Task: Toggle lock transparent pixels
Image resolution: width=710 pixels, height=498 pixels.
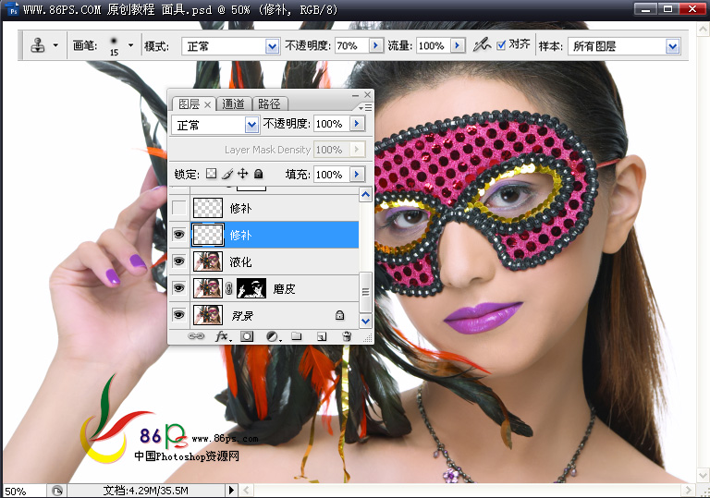Action: (x=211, y=174)
